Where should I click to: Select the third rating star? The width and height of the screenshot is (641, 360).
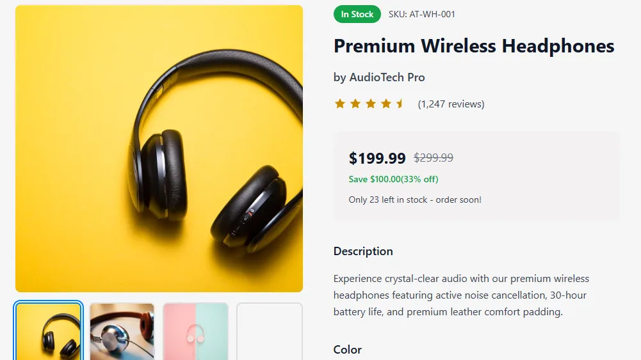click(371, 104)
